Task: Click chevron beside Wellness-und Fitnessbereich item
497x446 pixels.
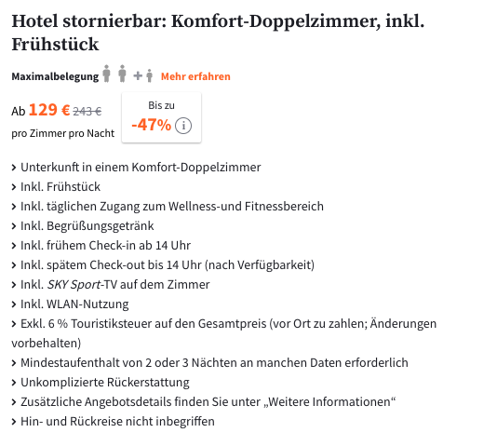Action: pyautogui.click(x=14, y=207)
